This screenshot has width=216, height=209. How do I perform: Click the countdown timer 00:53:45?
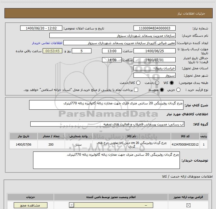tap(52, 51)
